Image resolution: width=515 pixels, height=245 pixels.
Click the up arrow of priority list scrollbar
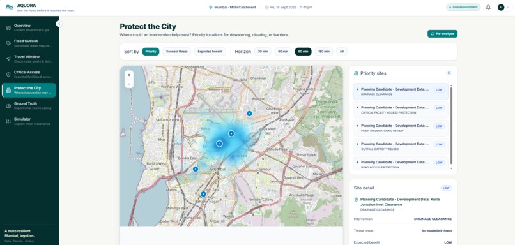451,85
